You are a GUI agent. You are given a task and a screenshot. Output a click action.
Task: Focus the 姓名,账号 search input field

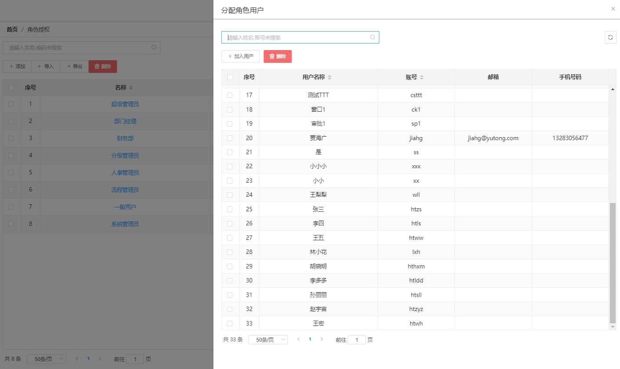pos(296,37)
